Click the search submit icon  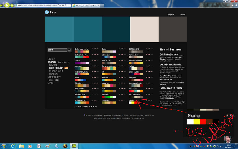[70, 50]
